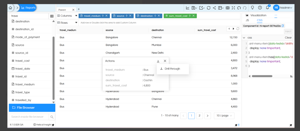Collapse the css section chevron
300x131 pixels.
click(244, 38)
